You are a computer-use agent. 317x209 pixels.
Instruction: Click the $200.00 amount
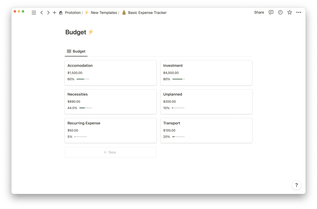(169, 102)
